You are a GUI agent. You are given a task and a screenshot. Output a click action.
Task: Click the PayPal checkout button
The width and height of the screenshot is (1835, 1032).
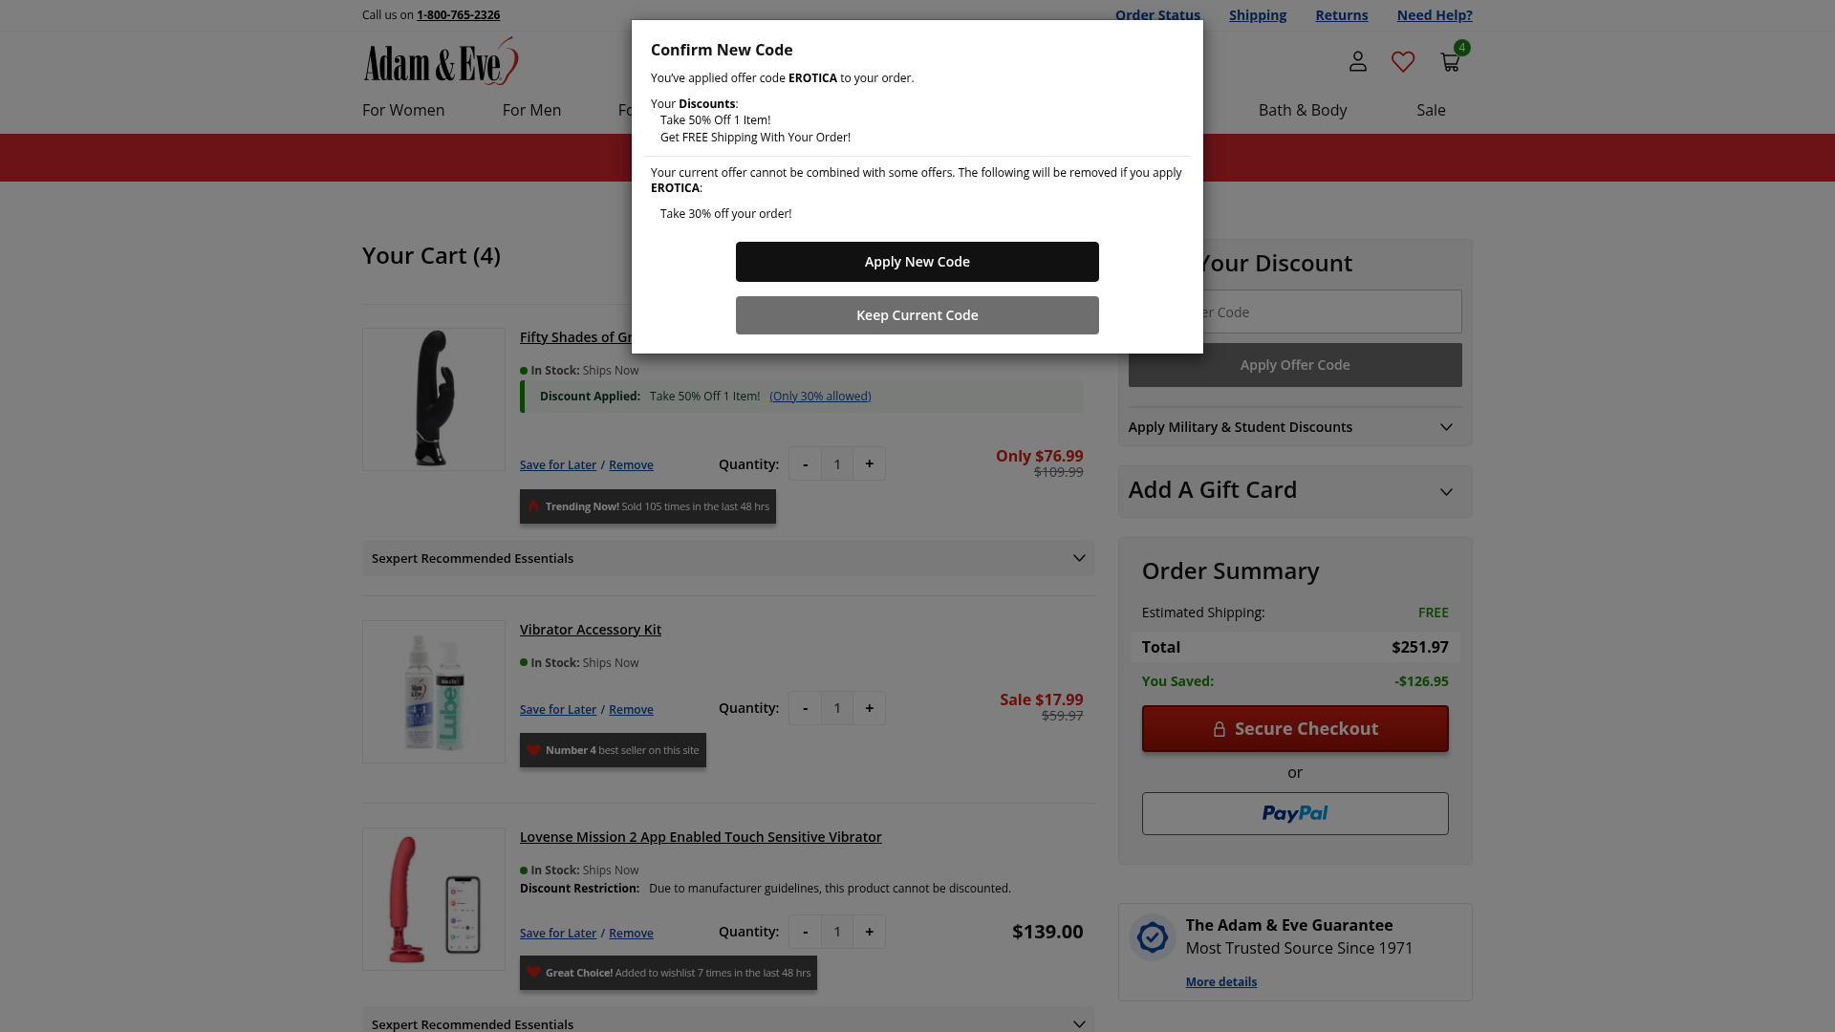1295,813
